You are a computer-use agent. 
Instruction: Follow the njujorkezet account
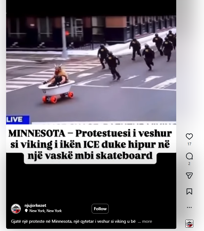(x=100, y=209)
